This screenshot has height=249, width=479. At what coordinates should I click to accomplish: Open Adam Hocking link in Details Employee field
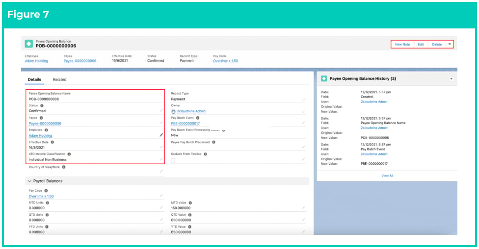pos(40,135)
